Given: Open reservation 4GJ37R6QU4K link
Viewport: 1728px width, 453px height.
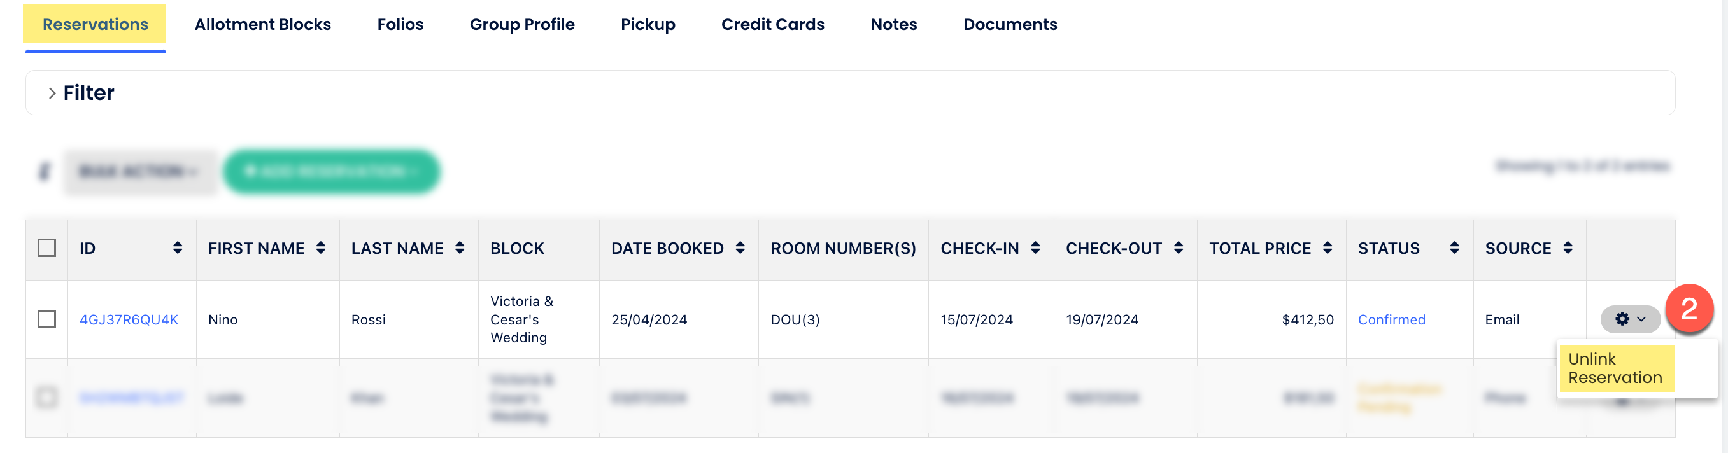Looking at the screenshot, I should click(129, 319).
